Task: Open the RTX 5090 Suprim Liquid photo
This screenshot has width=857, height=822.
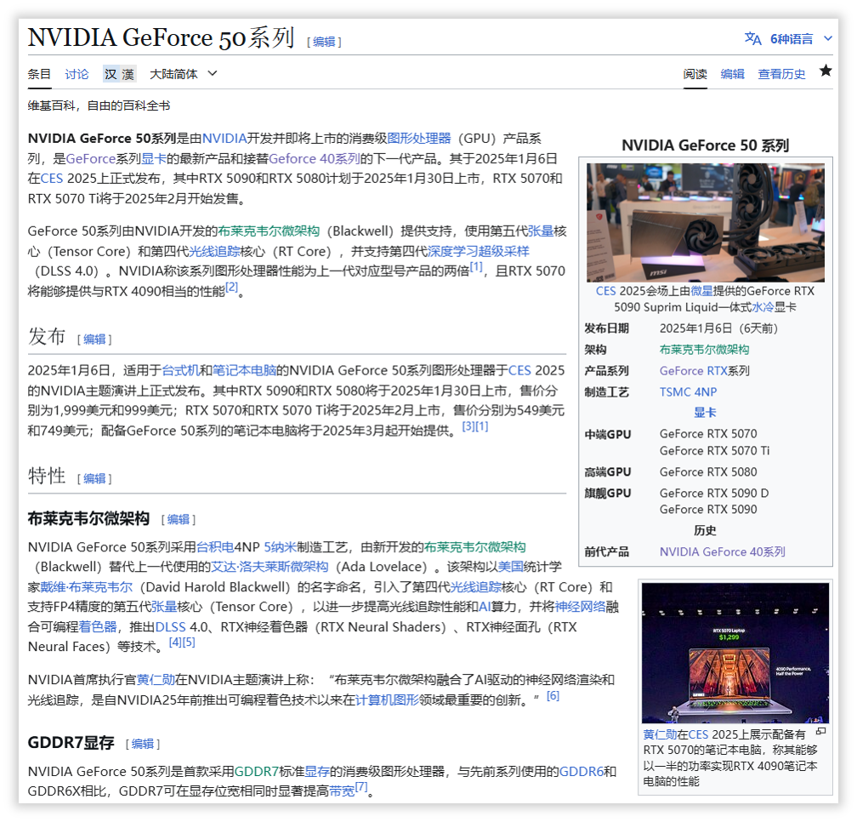Action: 705,223
